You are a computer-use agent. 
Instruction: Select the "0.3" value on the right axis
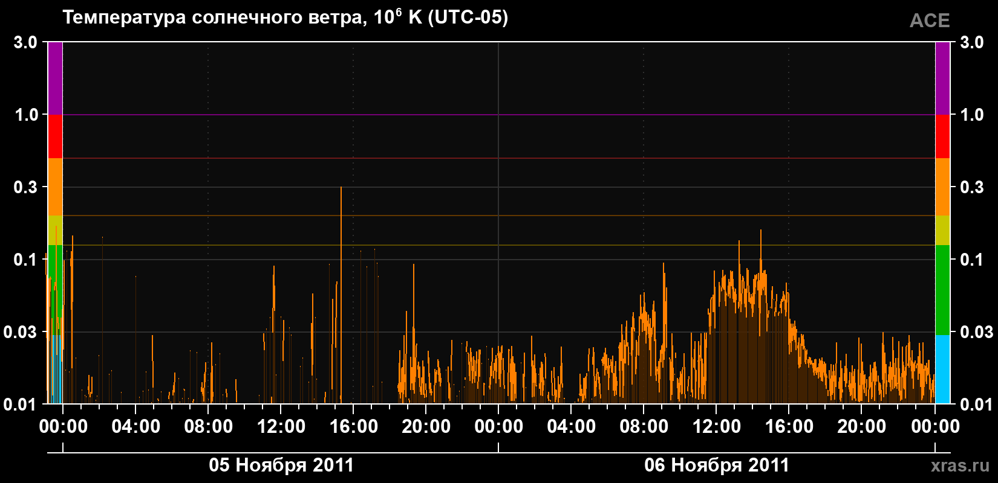coord(972,187)
